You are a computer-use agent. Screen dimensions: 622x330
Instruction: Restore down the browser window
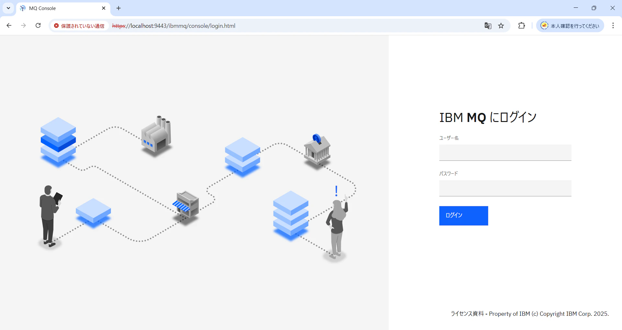click(x=594, y=8)
